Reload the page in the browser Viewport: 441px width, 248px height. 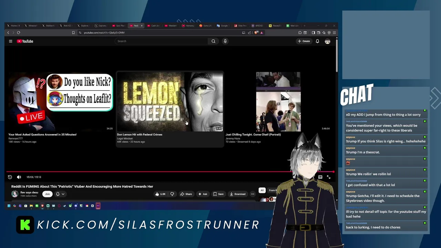[x=19, y=33]
